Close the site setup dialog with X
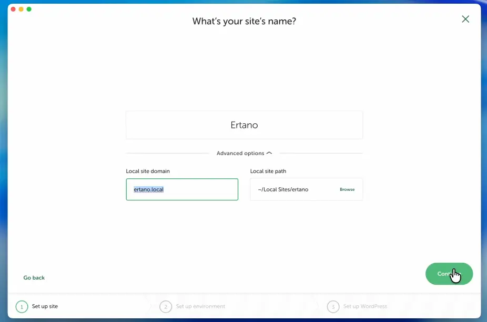 pos(465,19)
